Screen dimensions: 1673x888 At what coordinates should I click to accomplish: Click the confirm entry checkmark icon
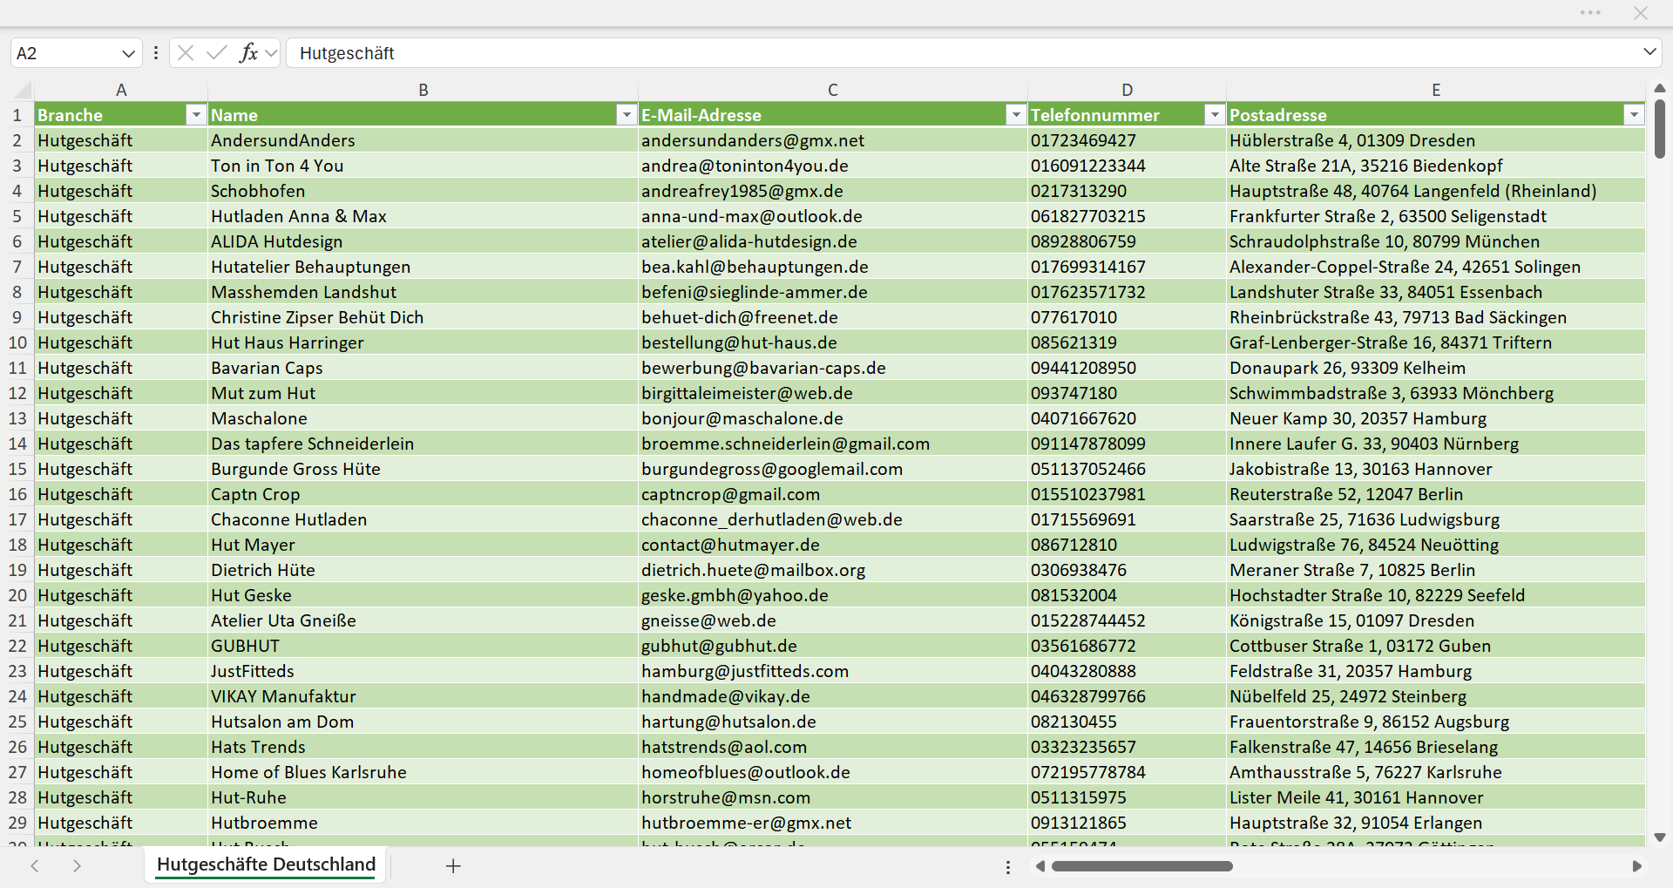point(217,53)
